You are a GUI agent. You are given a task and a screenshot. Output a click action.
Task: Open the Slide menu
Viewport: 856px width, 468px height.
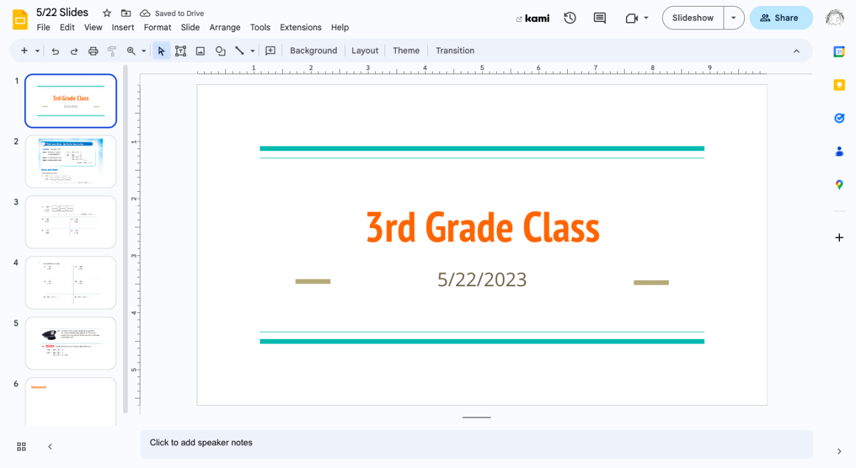point(190,27)
